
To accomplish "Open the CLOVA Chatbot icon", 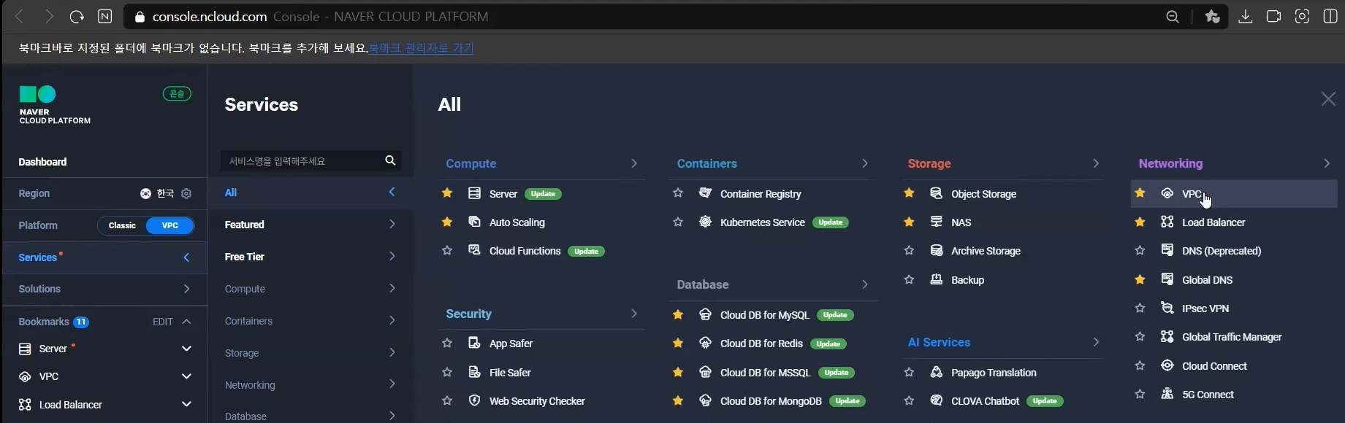I will [x=936, y=400].
